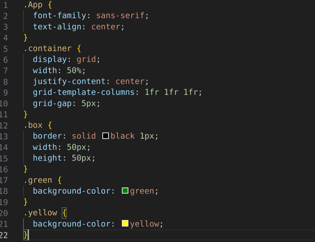Click the highlighted opening brace after .yellow
315x242 pixels.
click(64, 213)
